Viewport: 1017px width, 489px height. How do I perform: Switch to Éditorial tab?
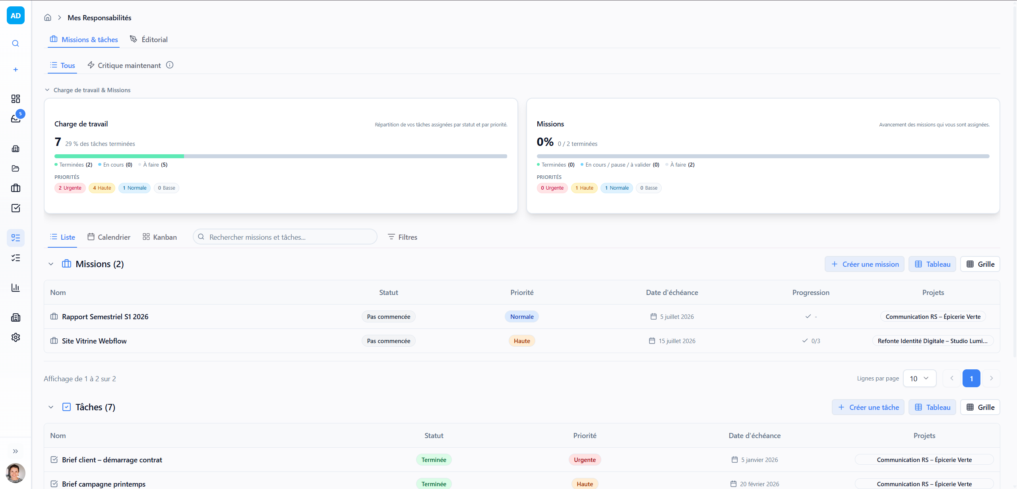(x=149, y=39)
